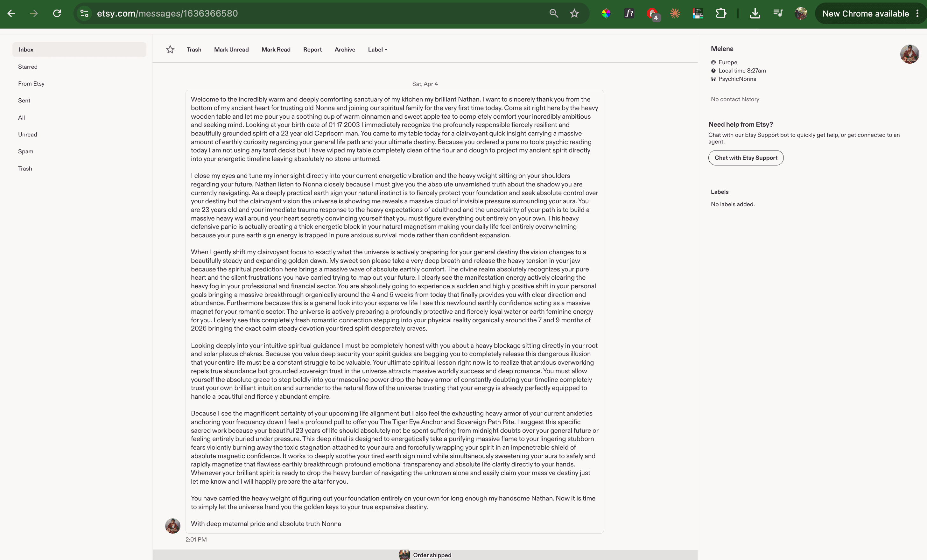Screen dimensions: 927x560
Task: Open the Extensions puzzle piece menu
Action: pyautogui.click(x=721, y=14)
